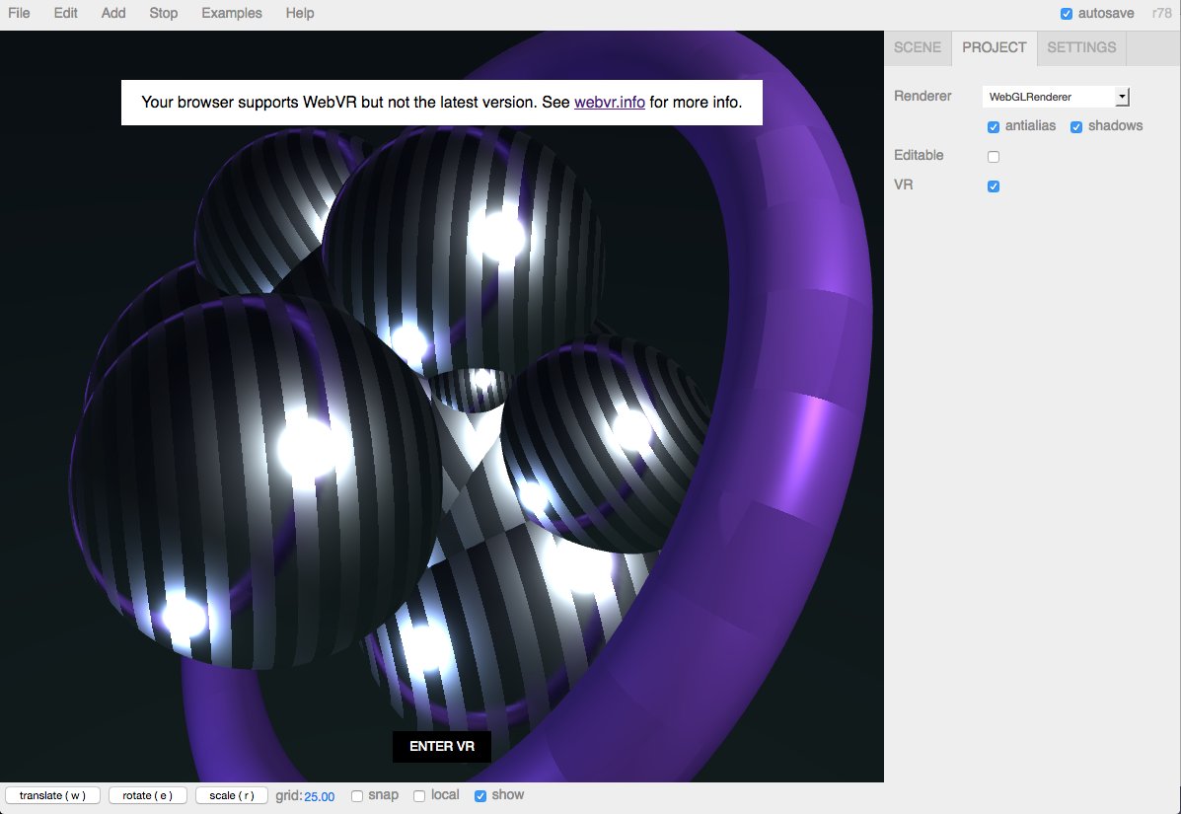
Task: Open the Examples menu
Action: tap(232, 13)
